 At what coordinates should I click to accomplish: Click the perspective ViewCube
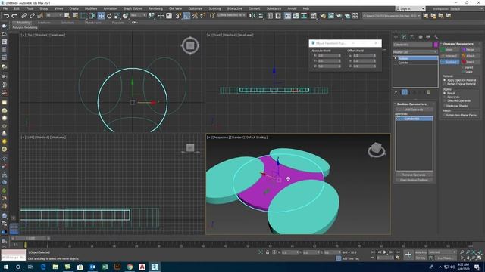[377, 150]
